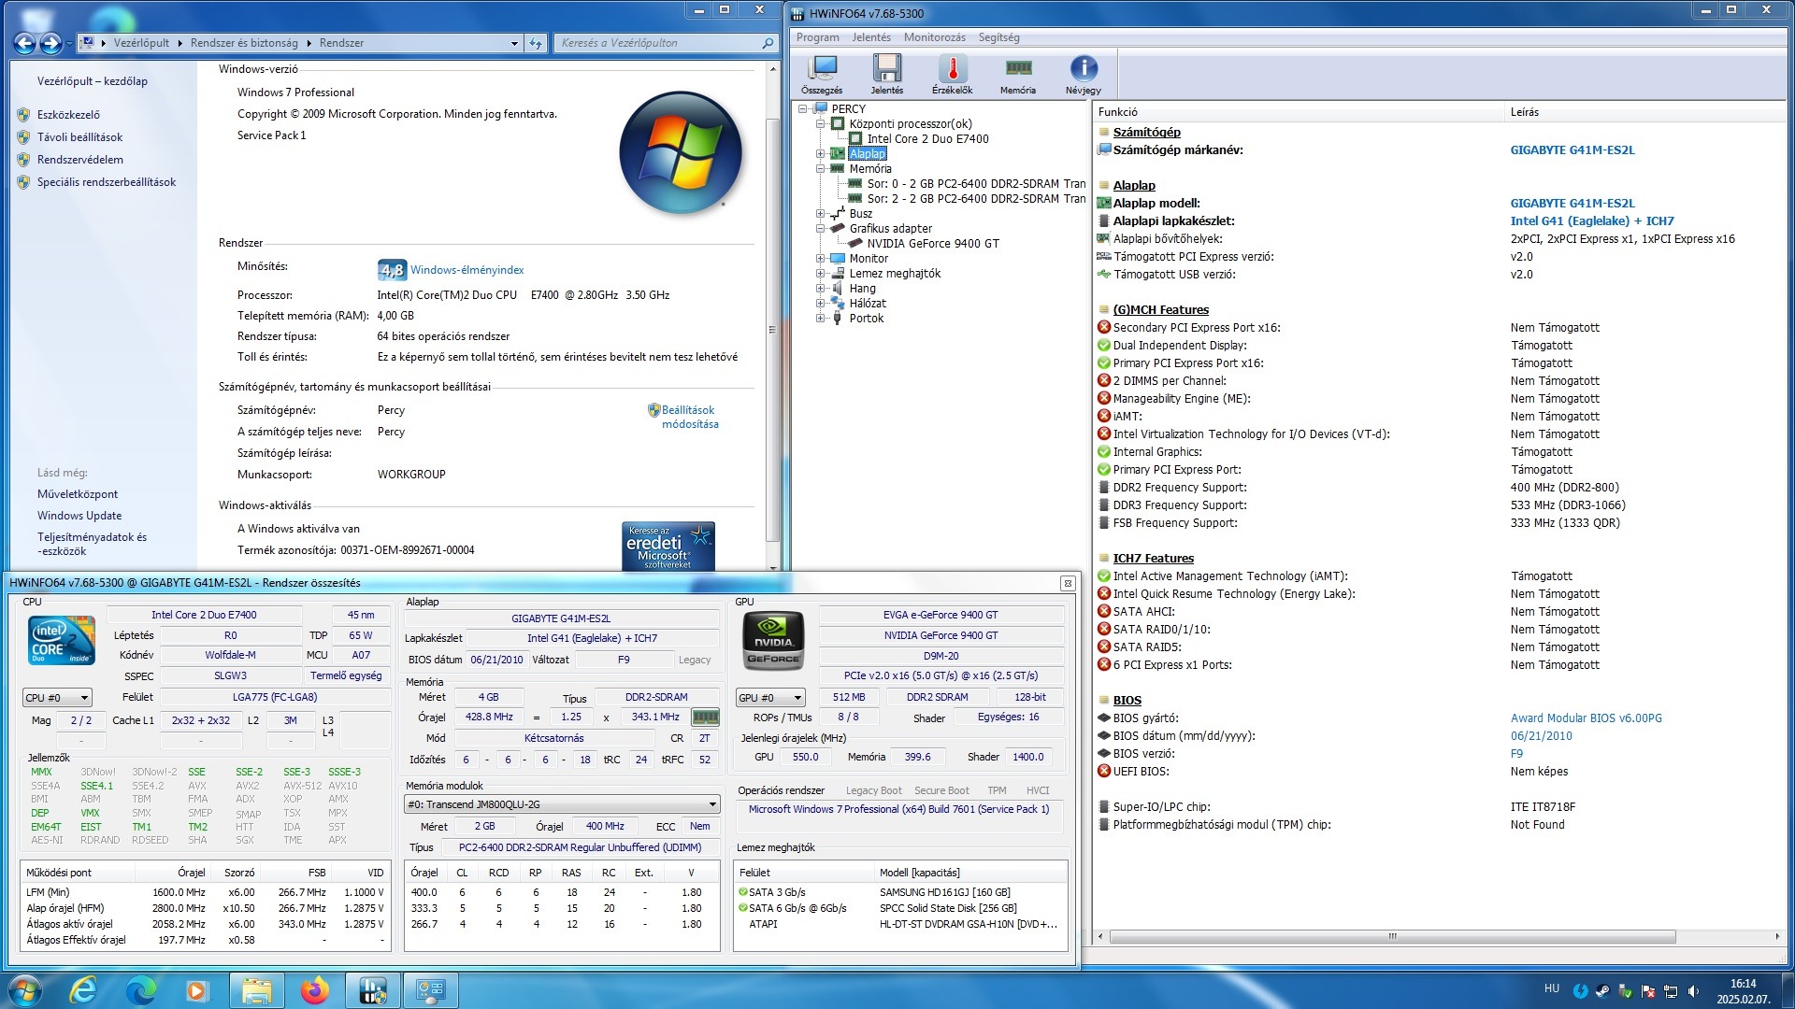Select the Portok tree item
Viewport: 1795px width, 1009px height.
(x=867, y=319)
